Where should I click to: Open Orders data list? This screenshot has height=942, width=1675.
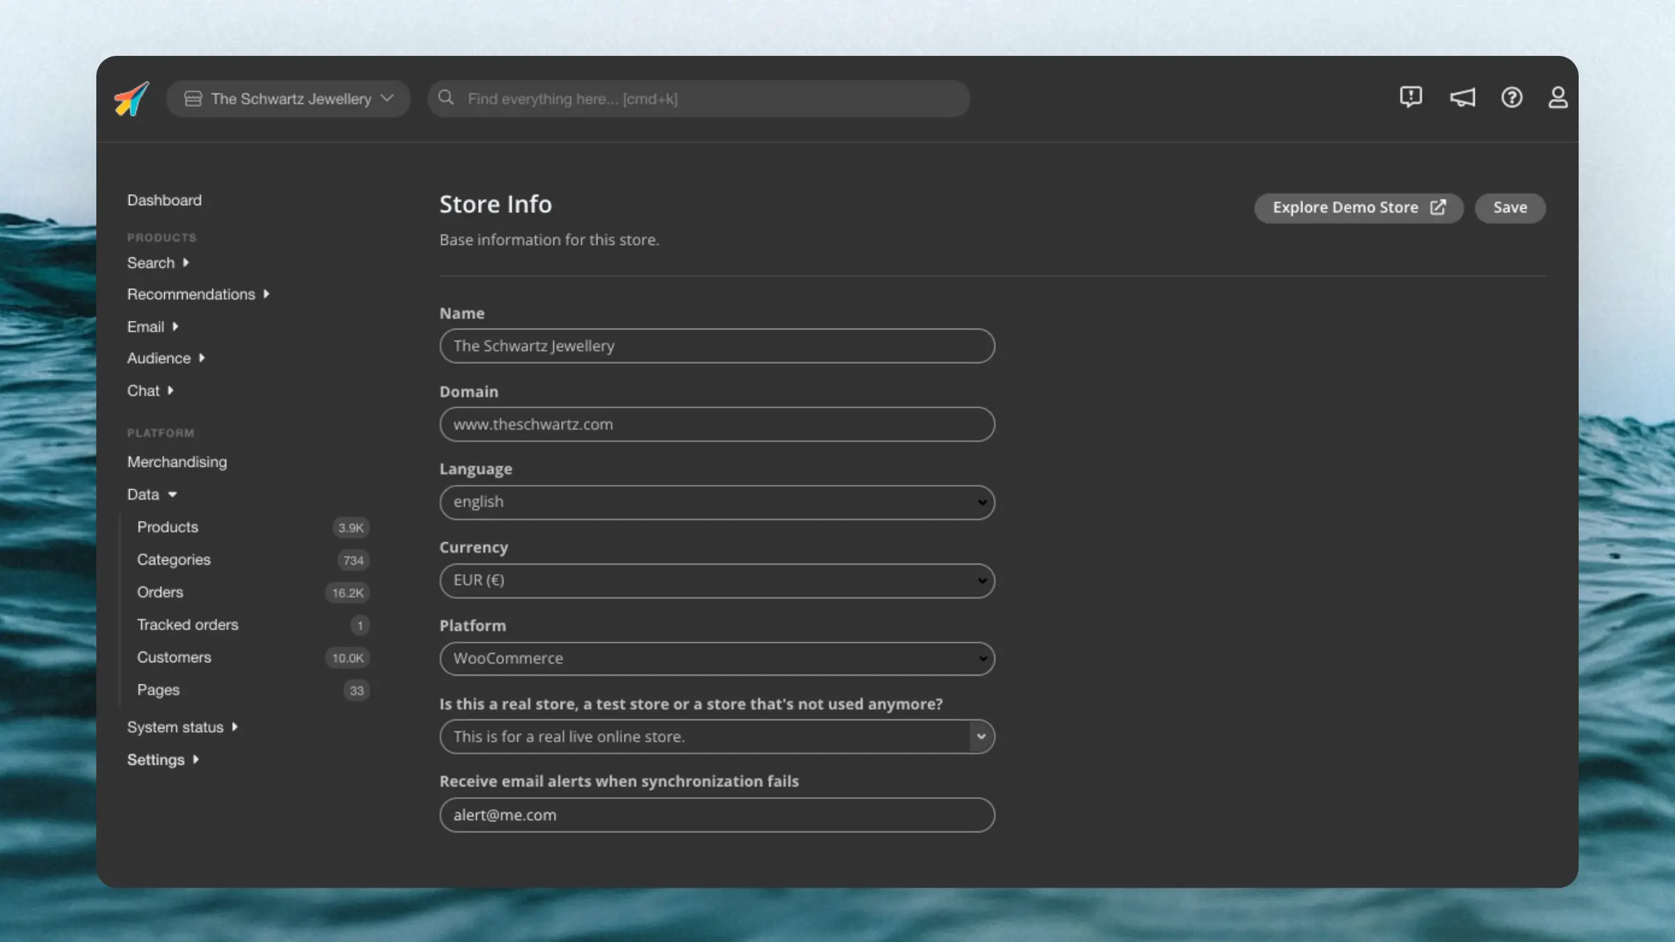[160, 592]
